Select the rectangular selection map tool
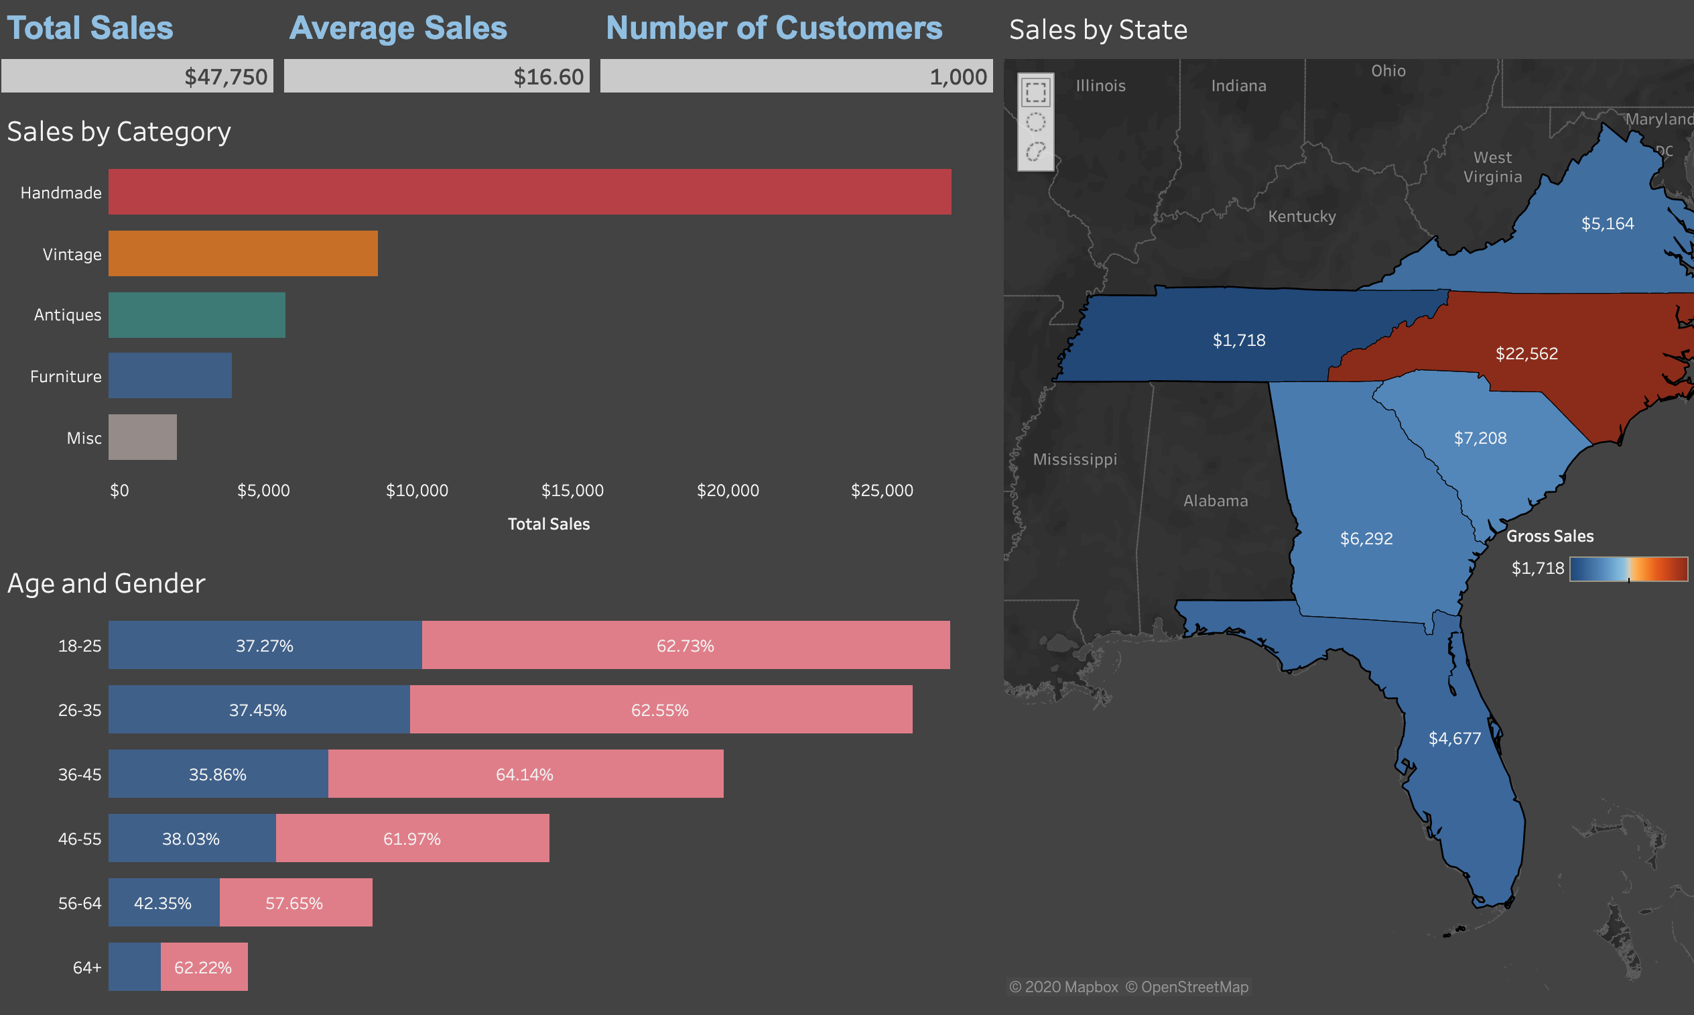The height and width of the screenshot is (1015, 1694). click(x=1035, y=92)
